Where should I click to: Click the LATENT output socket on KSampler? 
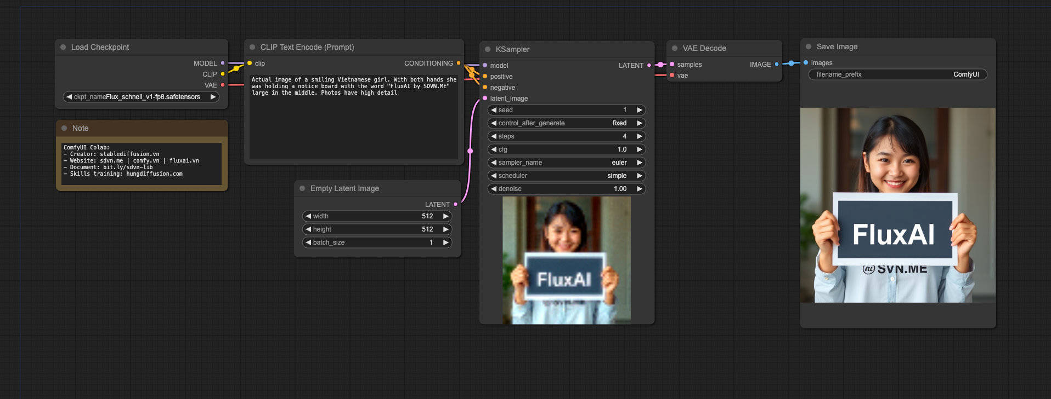[649, 66]
